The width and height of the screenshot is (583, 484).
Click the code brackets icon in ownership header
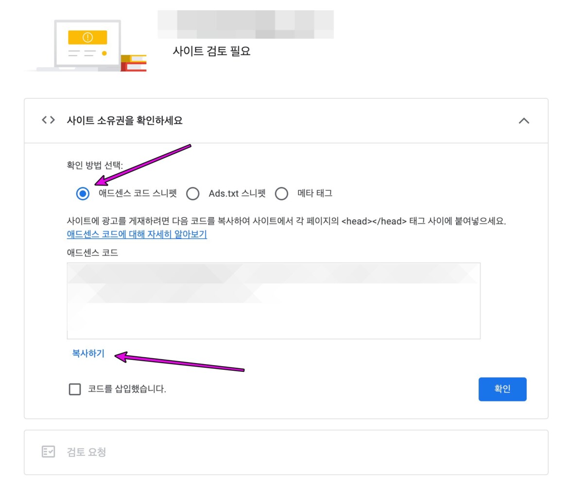[48, 120]
